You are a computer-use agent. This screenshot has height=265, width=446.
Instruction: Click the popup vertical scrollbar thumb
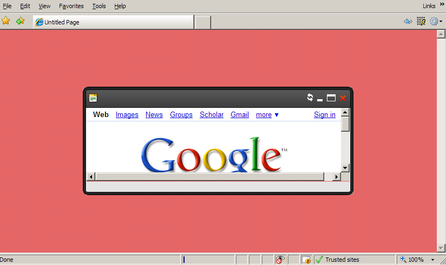[x=345, y=124]
